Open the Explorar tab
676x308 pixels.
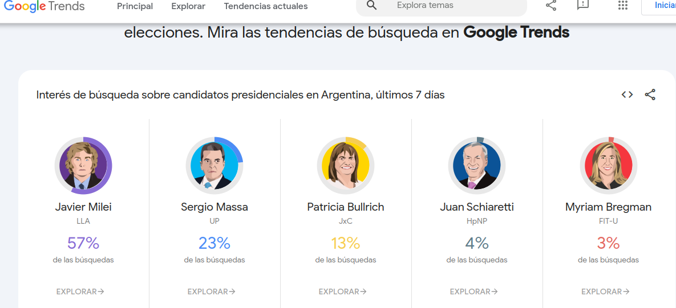[188, 6]
